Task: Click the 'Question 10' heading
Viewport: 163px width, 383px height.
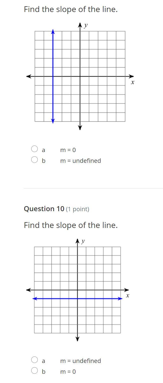Action: [x=44, y=209]
